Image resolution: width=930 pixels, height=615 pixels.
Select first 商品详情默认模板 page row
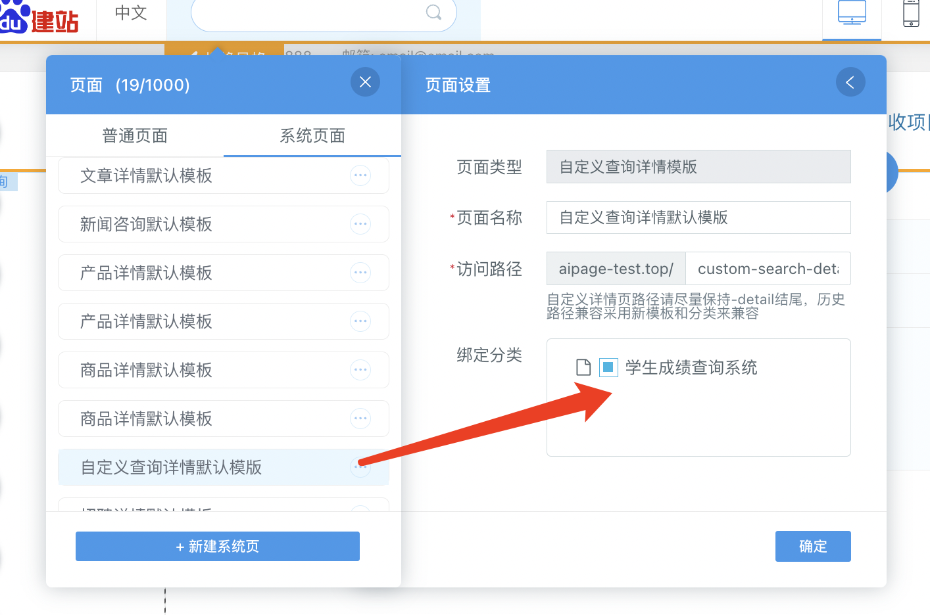click(224, 370)
